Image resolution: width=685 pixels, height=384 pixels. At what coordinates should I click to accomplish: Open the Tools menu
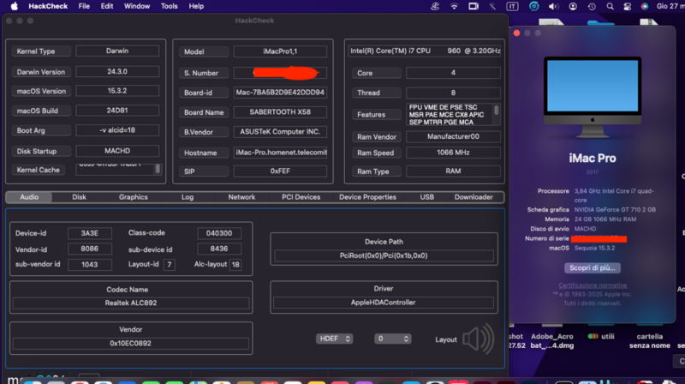coord(169,6)
